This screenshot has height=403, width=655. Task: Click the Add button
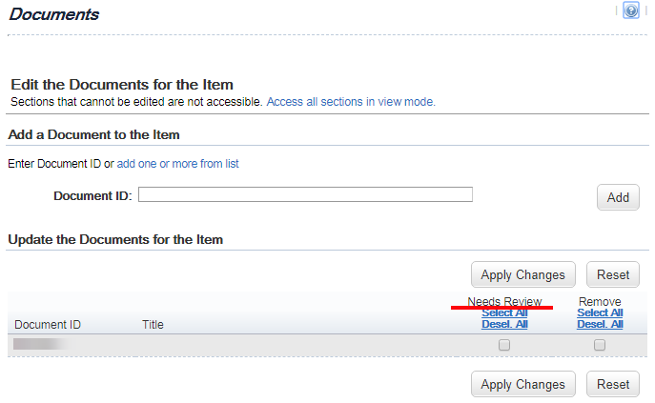point(618,197)
